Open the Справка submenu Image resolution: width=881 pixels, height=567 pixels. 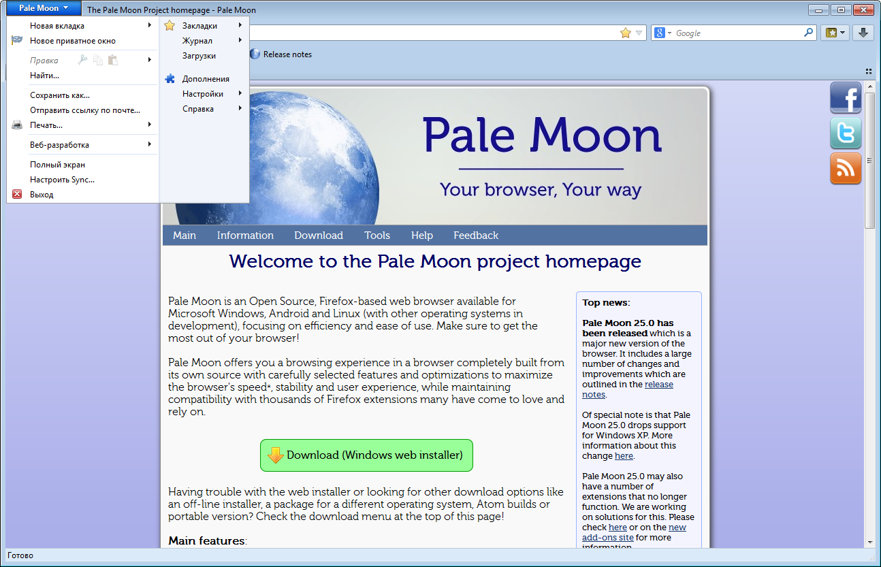204,109
